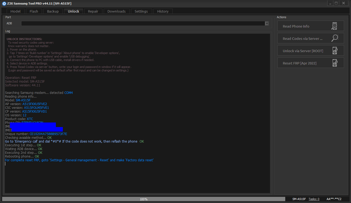The height and width of the screenshot is (203, 351).
Task: Click the OS version 12 value
Action: [24, 115]
